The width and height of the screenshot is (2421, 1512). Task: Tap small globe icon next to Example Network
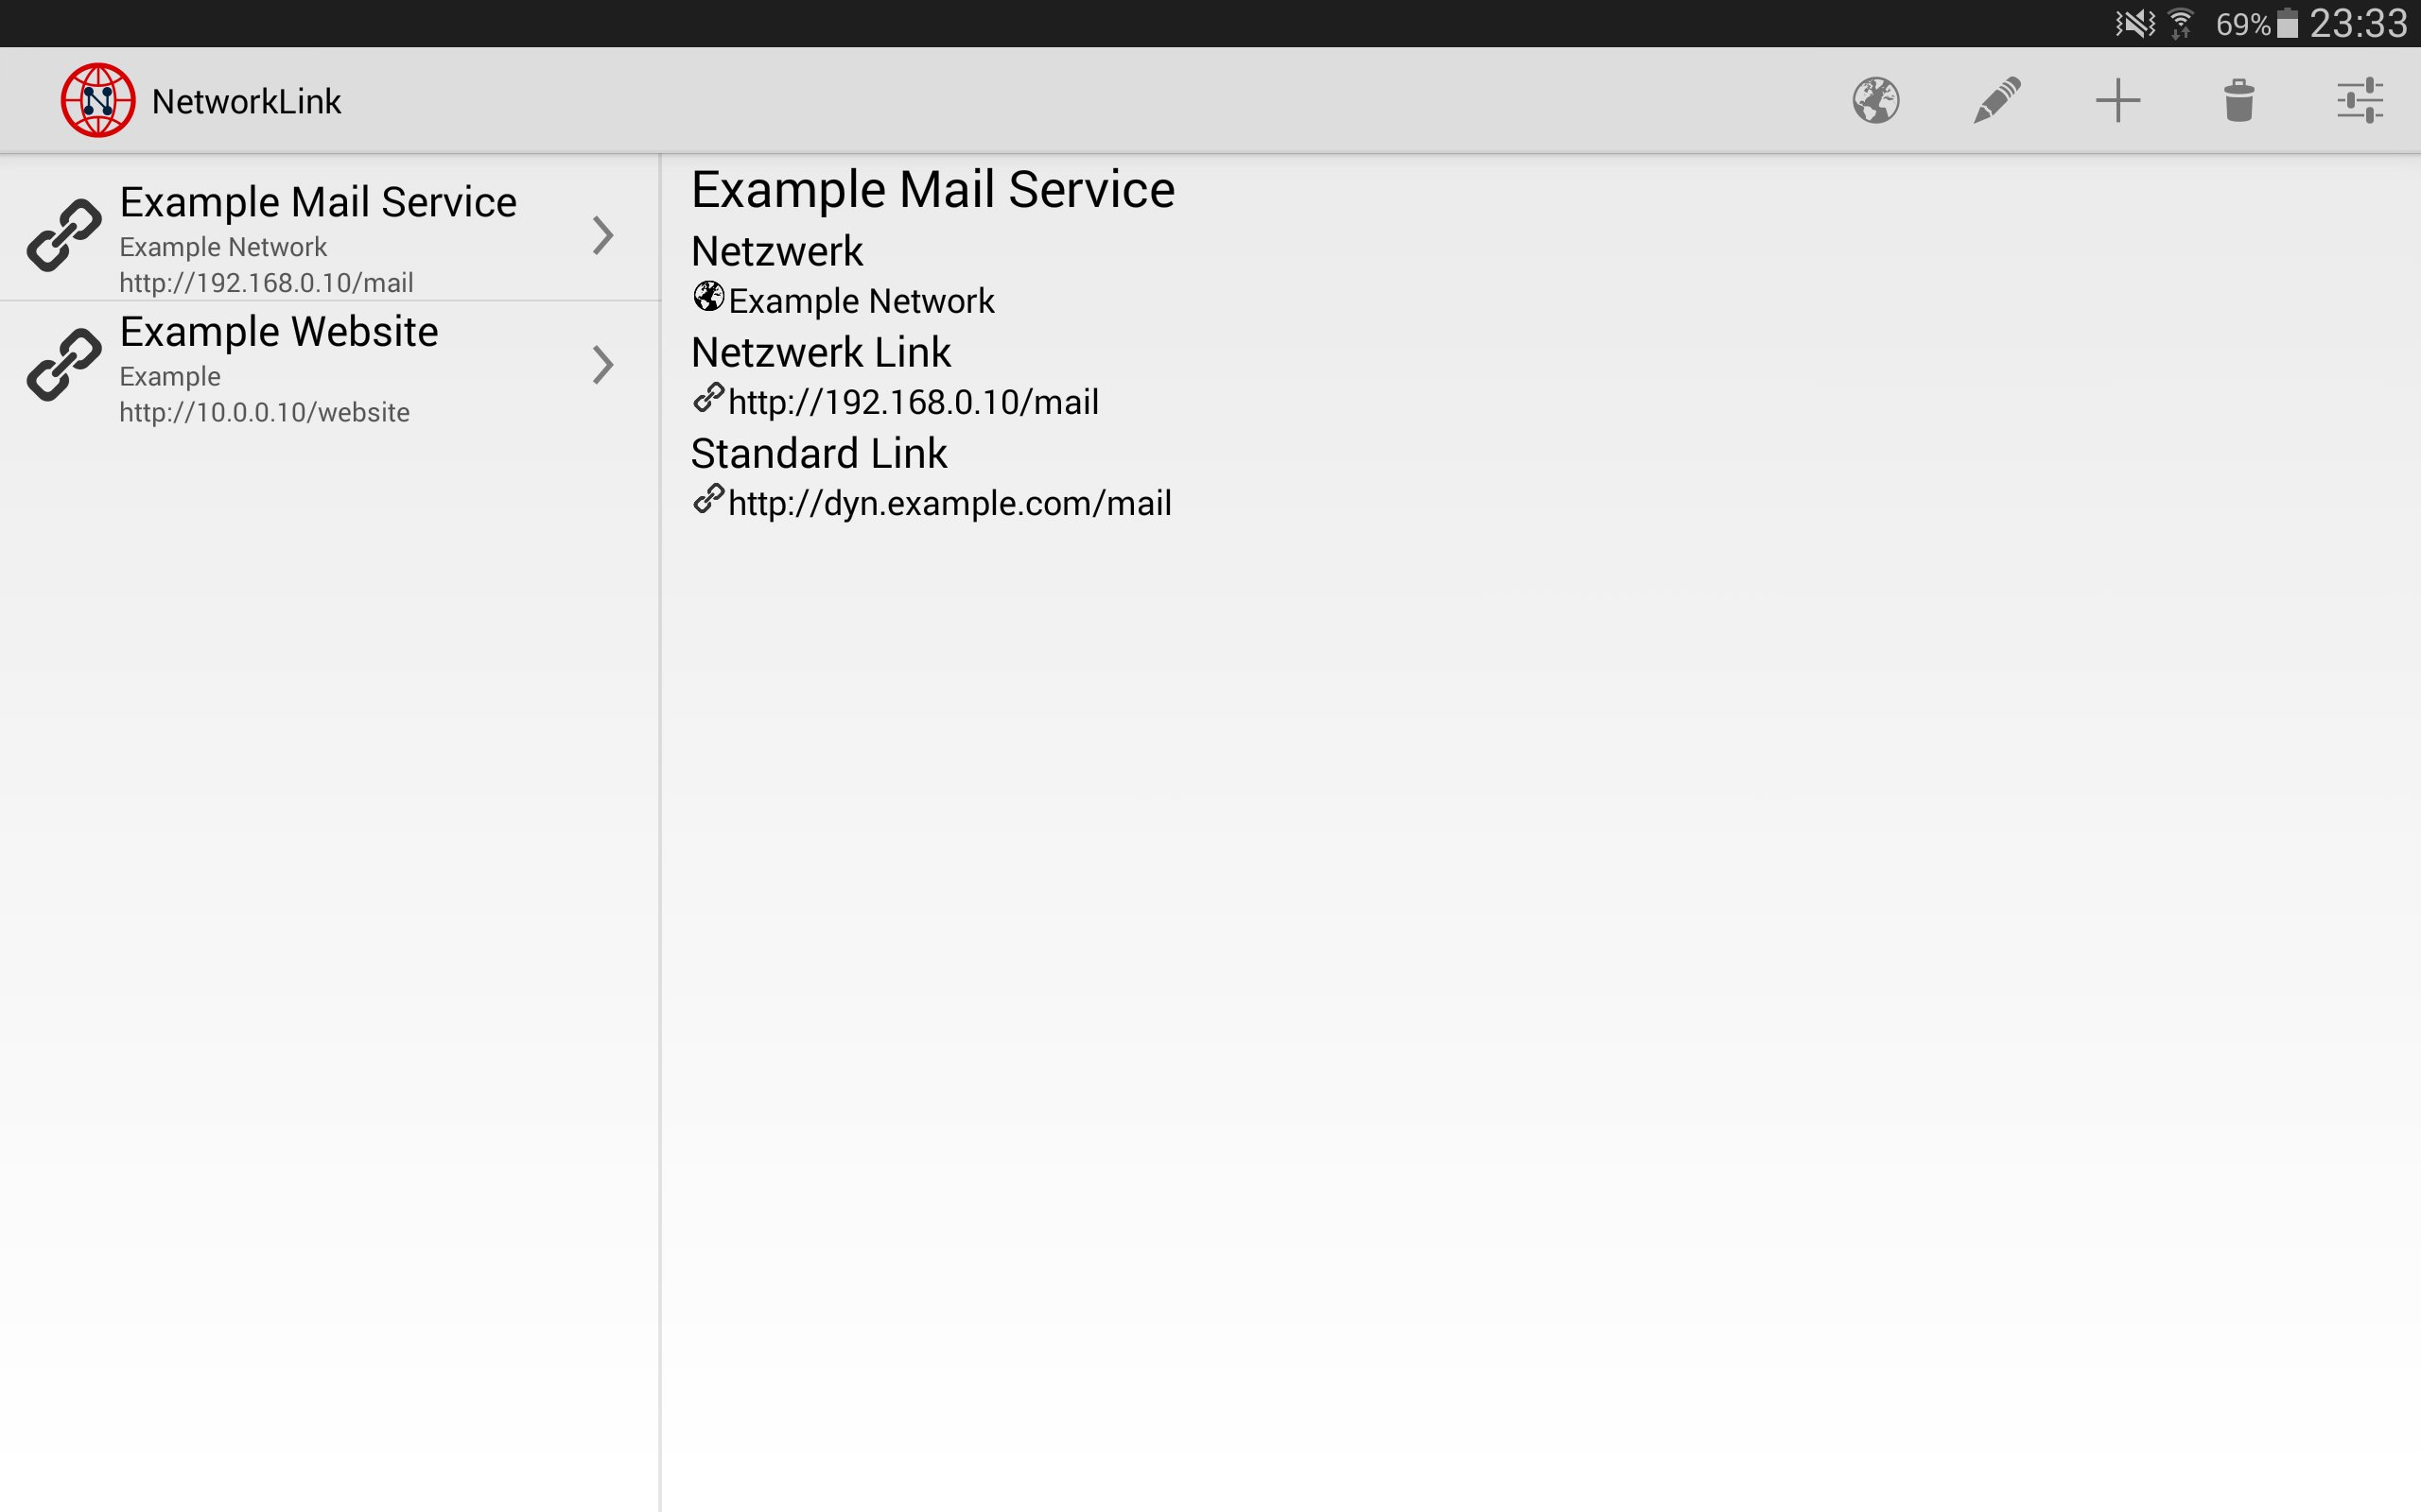708,297
